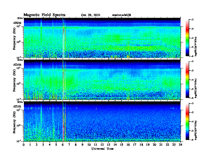Click the "13" hour tick label

[x=109, y=145]
